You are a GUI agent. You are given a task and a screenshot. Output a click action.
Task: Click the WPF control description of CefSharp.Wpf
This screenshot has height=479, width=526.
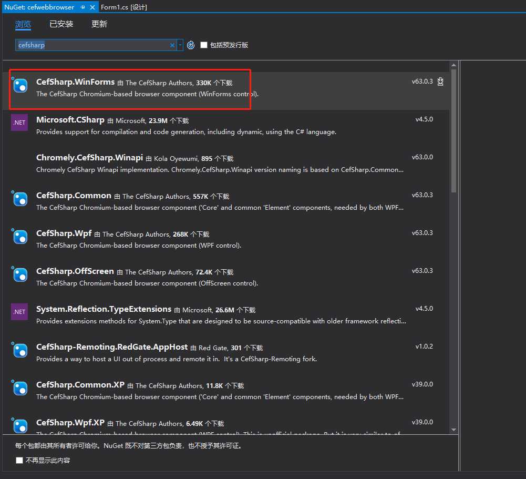(x=139, y=246)
